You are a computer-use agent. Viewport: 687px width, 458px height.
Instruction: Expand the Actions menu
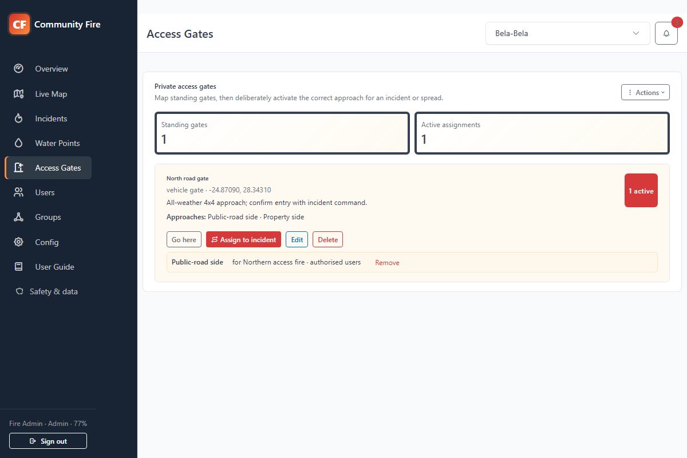[645, 92]
